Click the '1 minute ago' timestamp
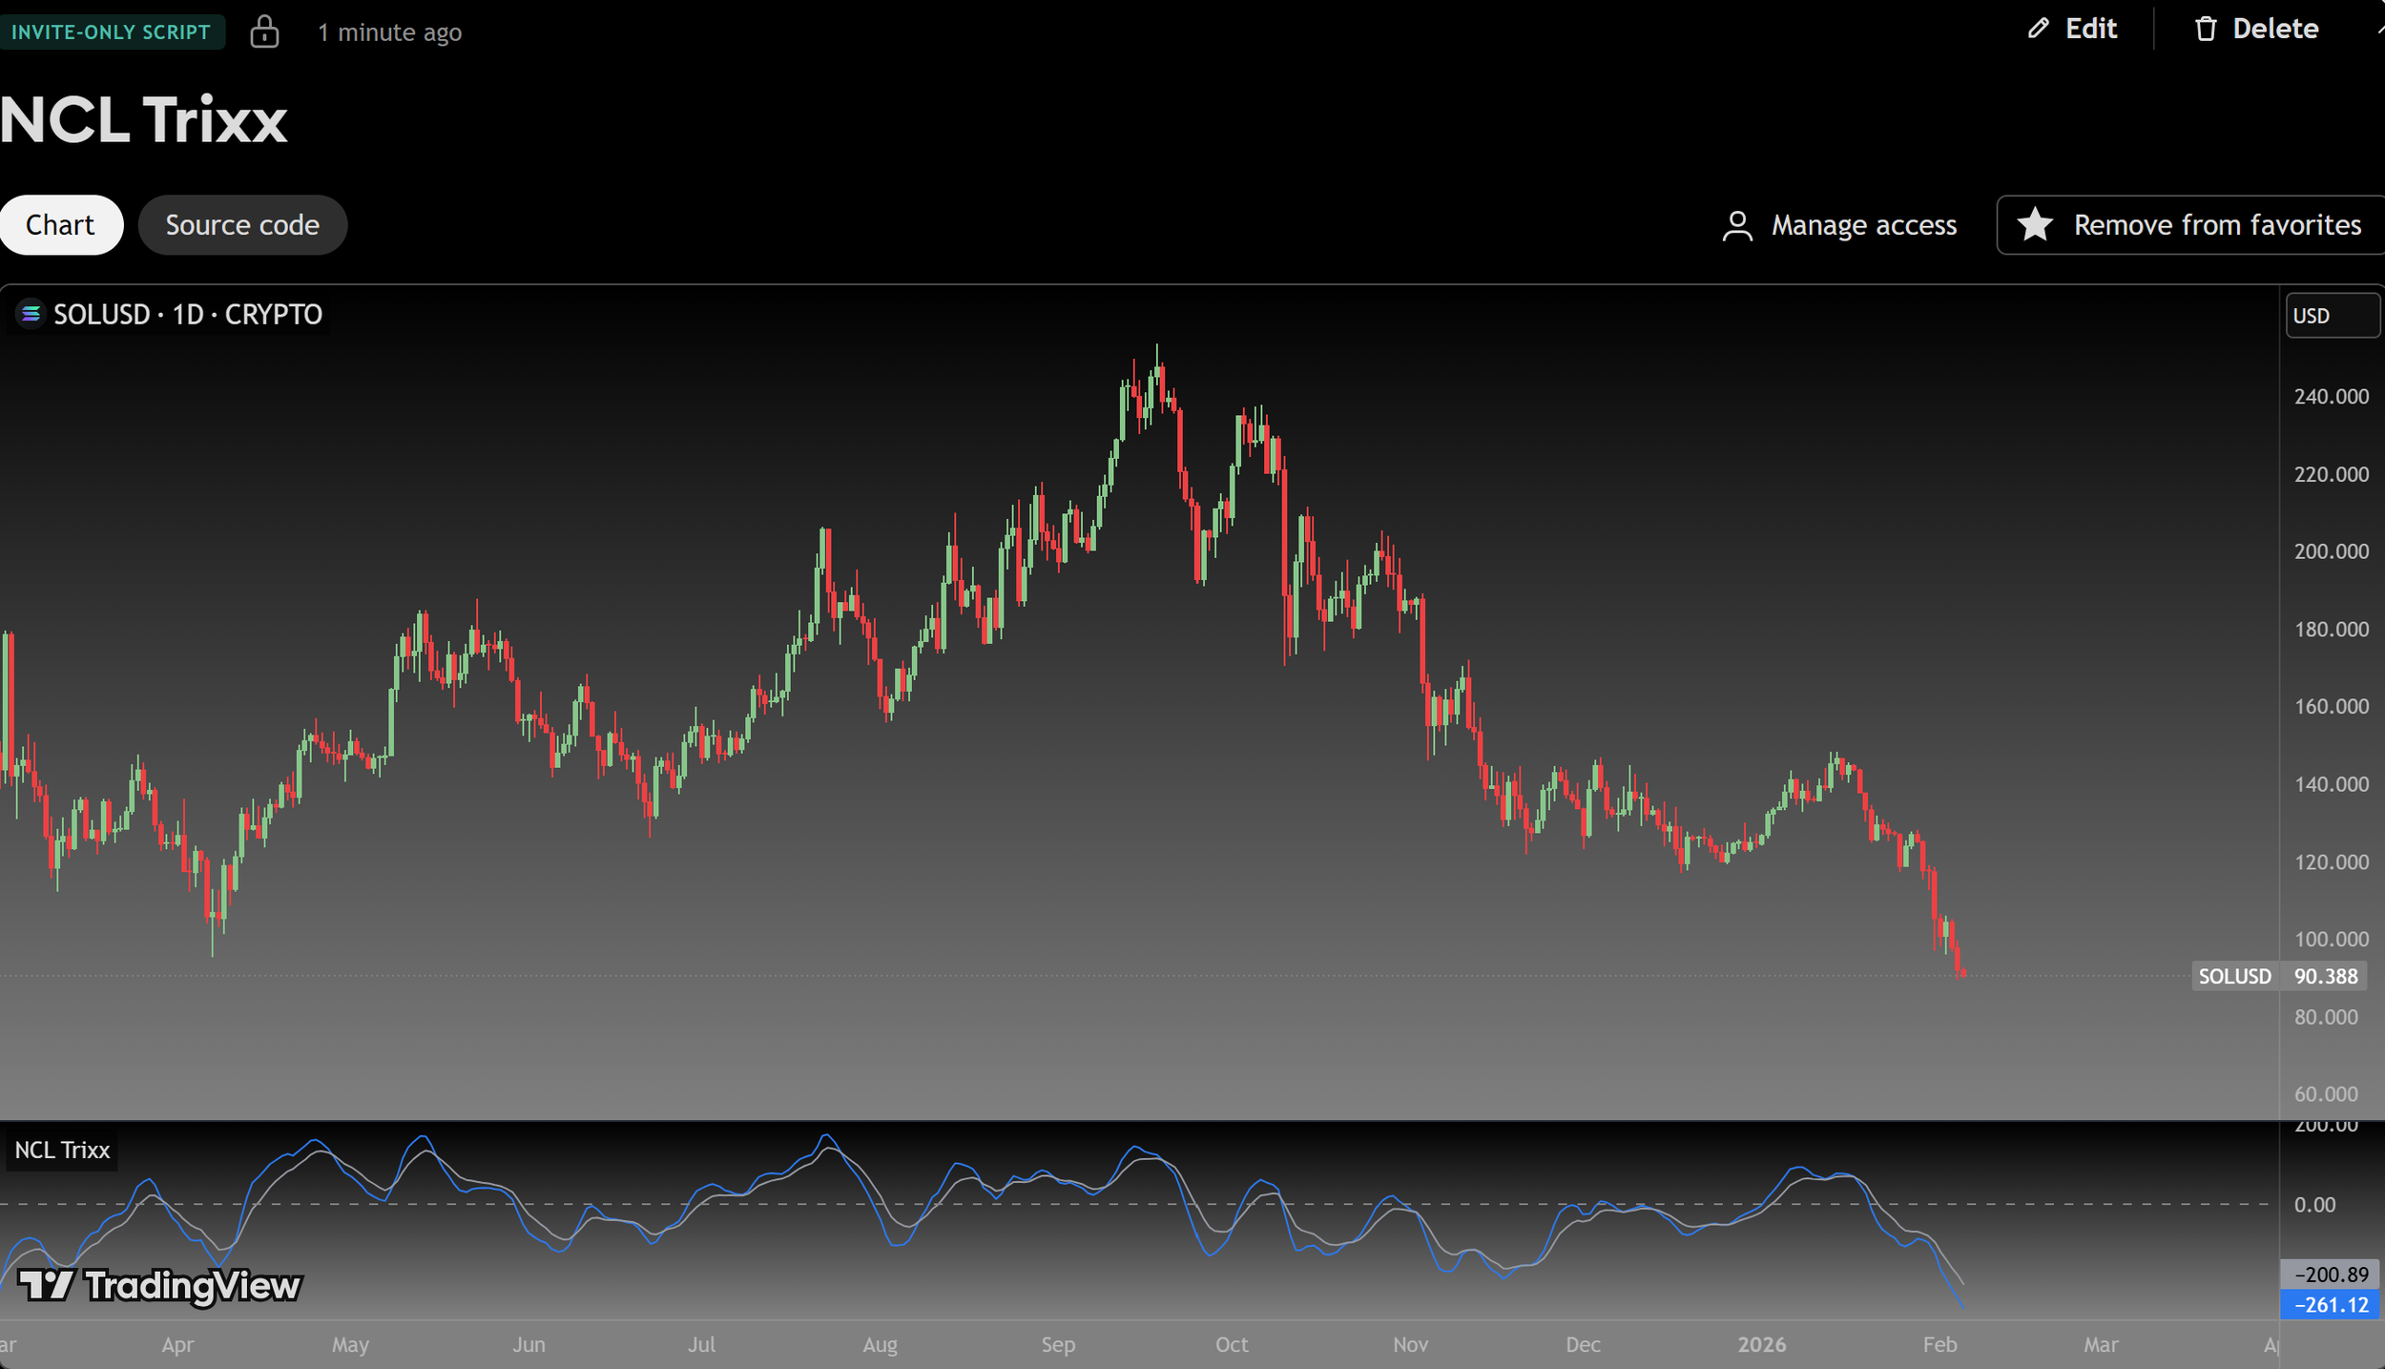The image size is (2385, 1369). [389, 32]
